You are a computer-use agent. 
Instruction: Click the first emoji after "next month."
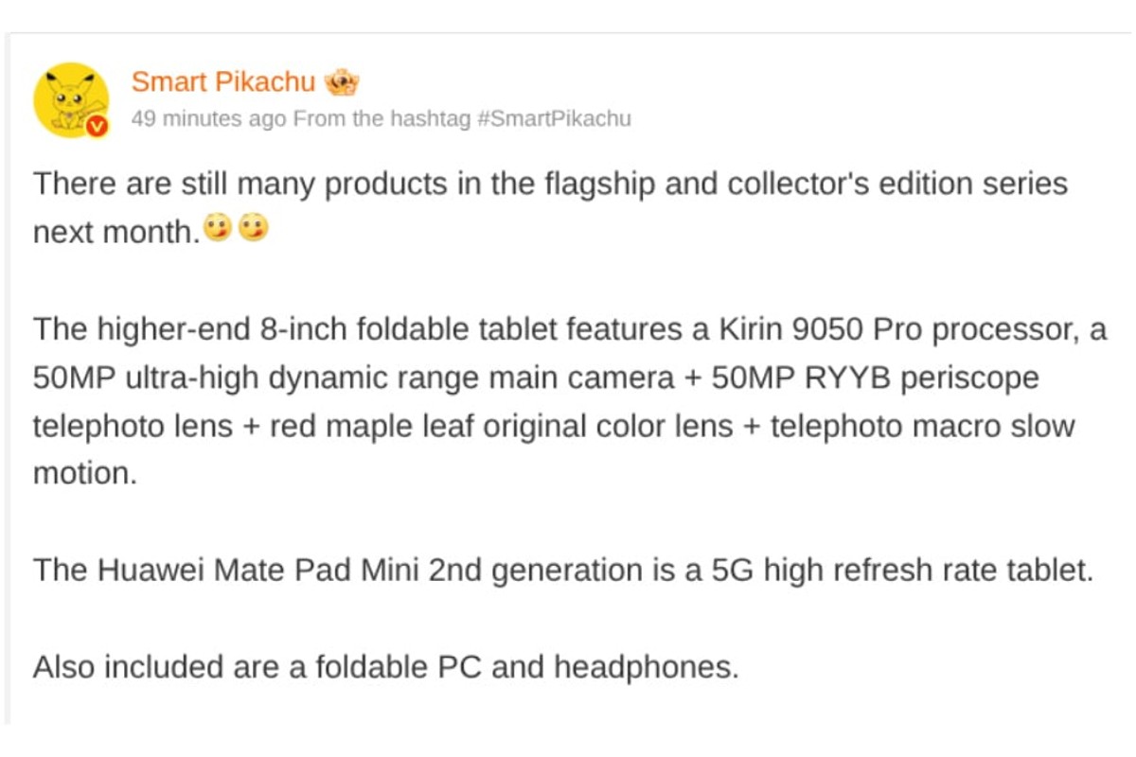pos(218,229)
